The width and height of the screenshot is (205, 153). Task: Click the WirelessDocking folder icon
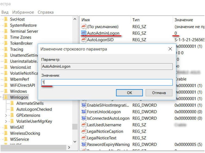(x=6, y=133)
